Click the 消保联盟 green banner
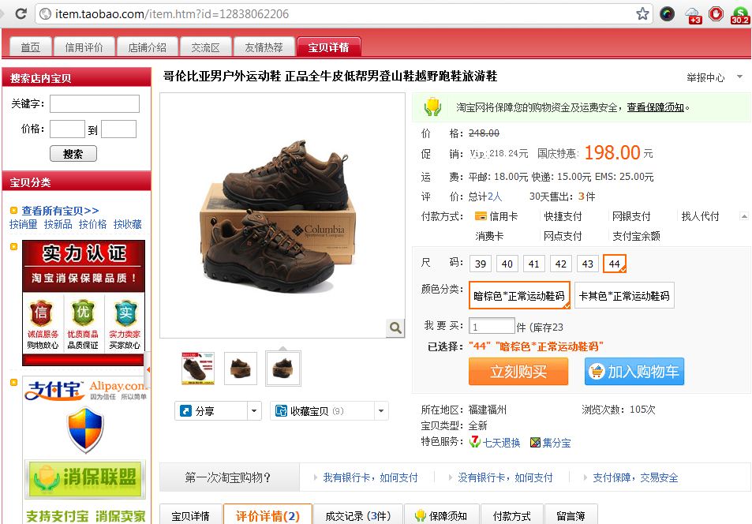Image resolution: width=752 pixels, height=524 pixels. pos(84,479)
